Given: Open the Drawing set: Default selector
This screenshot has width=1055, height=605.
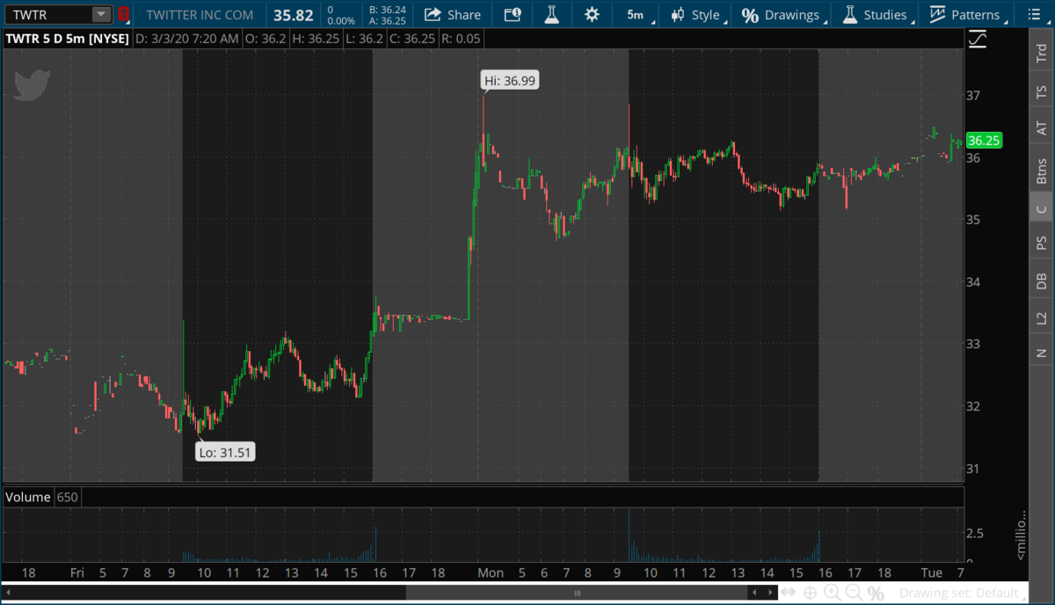Looking at the screenshot, I should (x=962, y=594).
